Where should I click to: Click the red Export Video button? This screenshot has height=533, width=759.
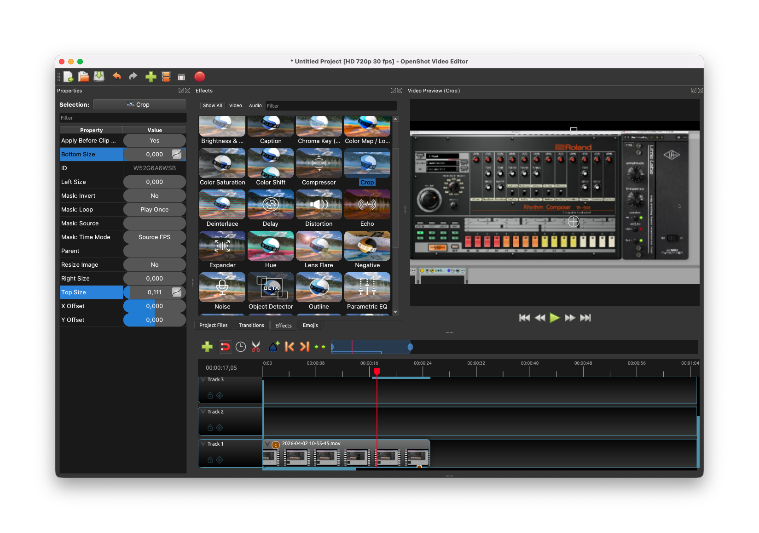click(x=199, y=77)
